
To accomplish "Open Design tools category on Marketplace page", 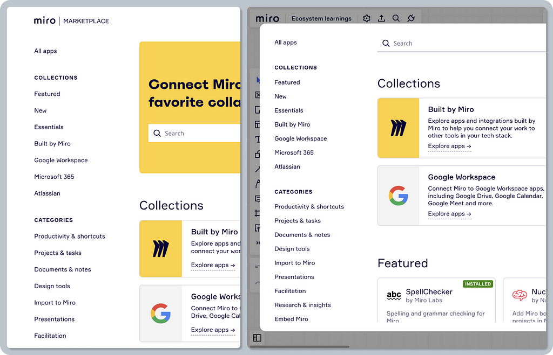I will (52, 286).
